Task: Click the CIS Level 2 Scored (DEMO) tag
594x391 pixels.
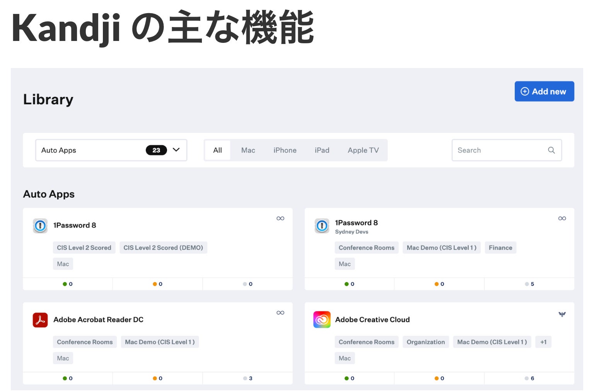Action: (163, 248)
